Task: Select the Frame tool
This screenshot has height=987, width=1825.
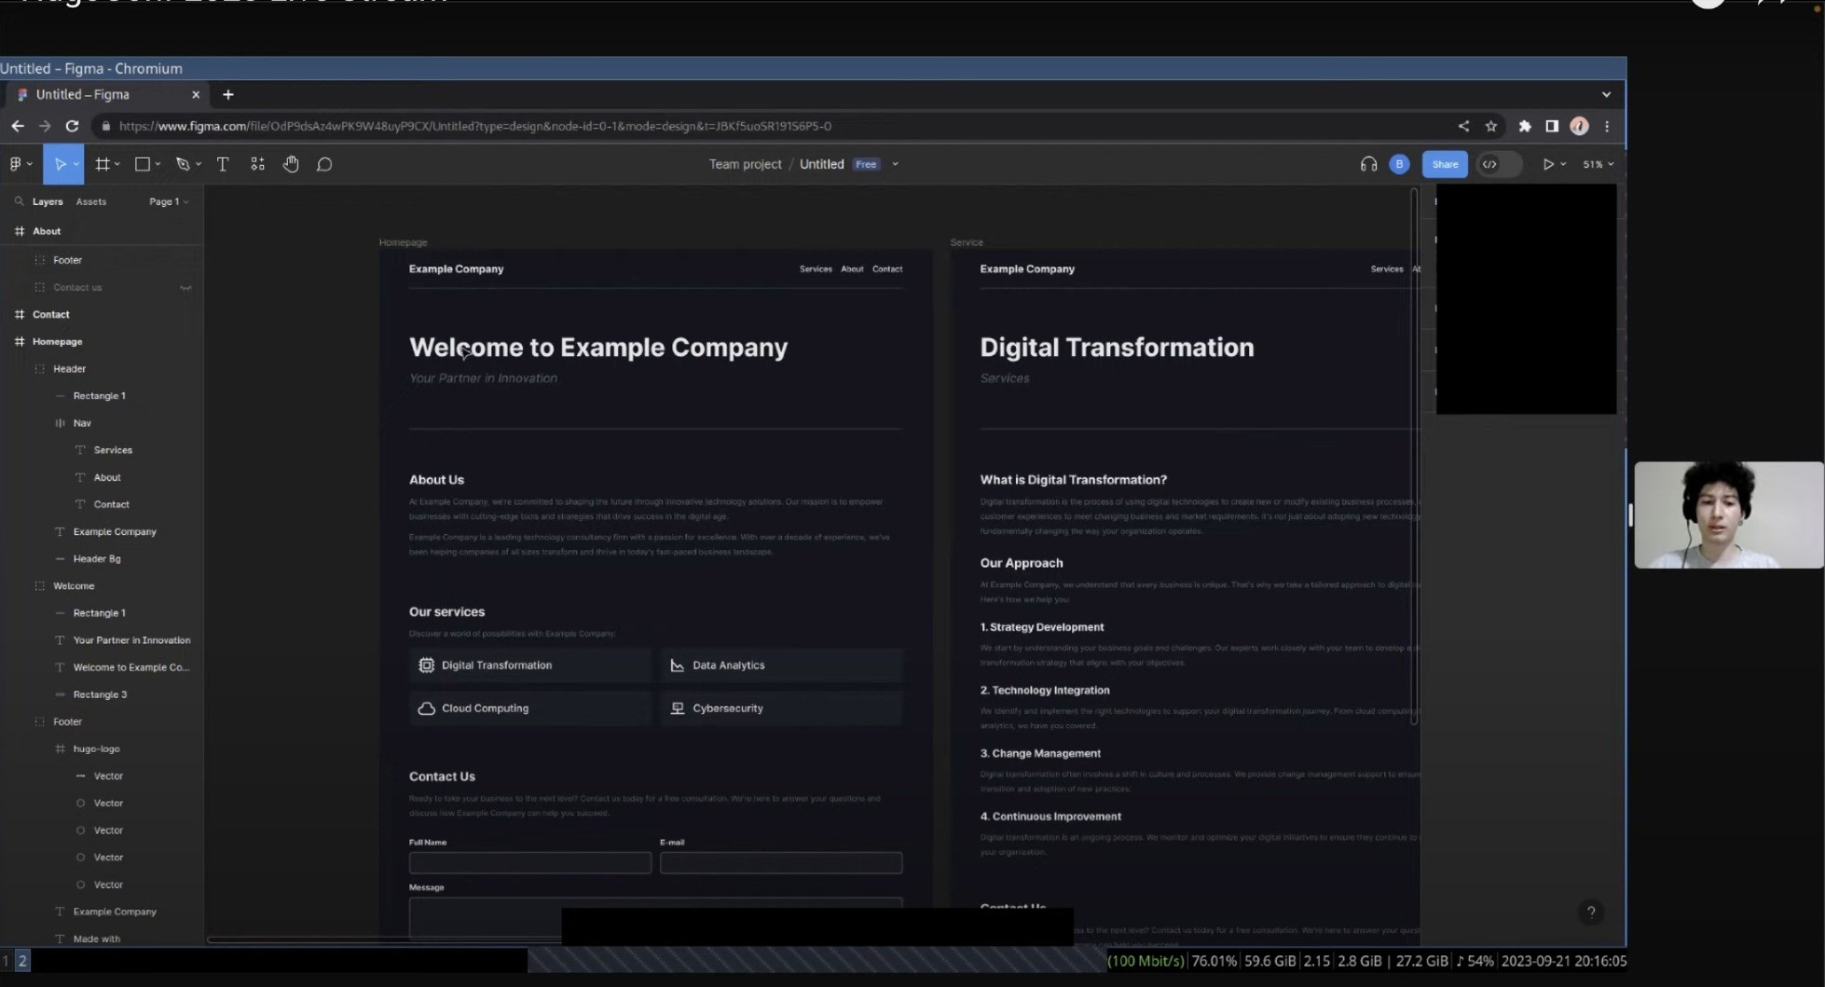Action: point(103,164)
